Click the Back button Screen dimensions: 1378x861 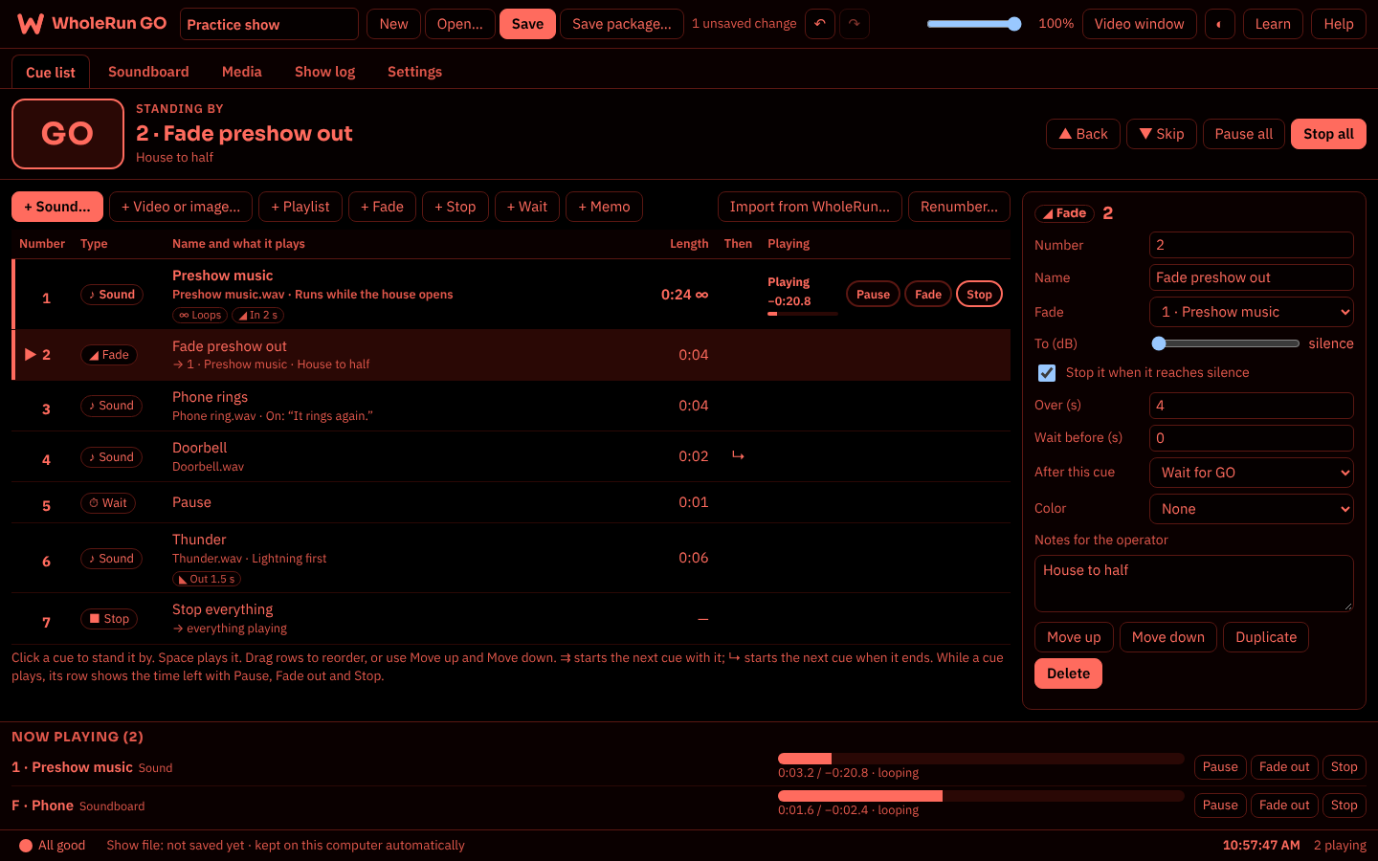coord(1083,134)
